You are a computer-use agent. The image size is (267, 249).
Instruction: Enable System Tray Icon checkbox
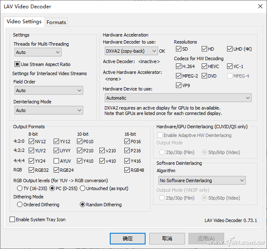point(12,220)
